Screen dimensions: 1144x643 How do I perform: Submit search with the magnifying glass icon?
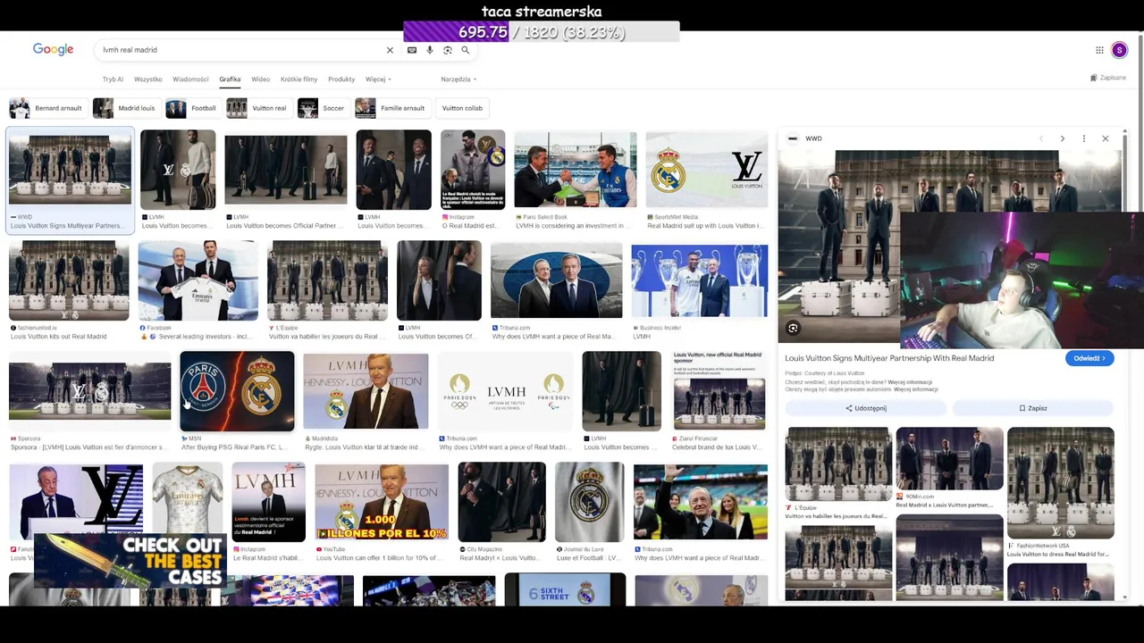pyautogui.click(x=466, y=50)
